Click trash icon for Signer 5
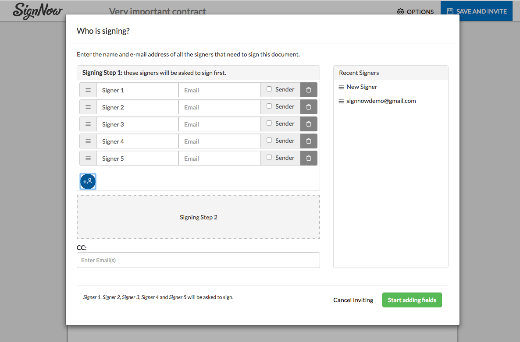Viewport: 520px width, 342px height. coord(309,158)
